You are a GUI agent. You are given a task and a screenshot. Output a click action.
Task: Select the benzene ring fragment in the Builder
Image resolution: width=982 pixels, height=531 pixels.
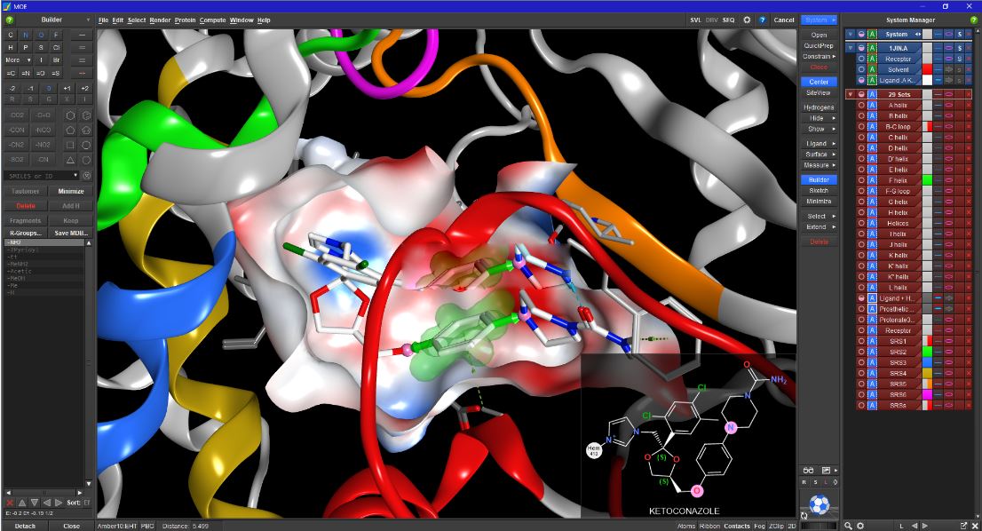coord(69,115)
